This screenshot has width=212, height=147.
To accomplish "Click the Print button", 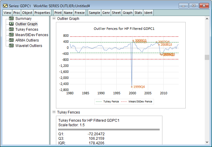I will (x=58, y=13).
